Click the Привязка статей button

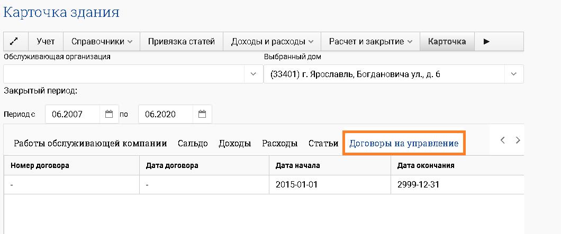pos(181,41)
